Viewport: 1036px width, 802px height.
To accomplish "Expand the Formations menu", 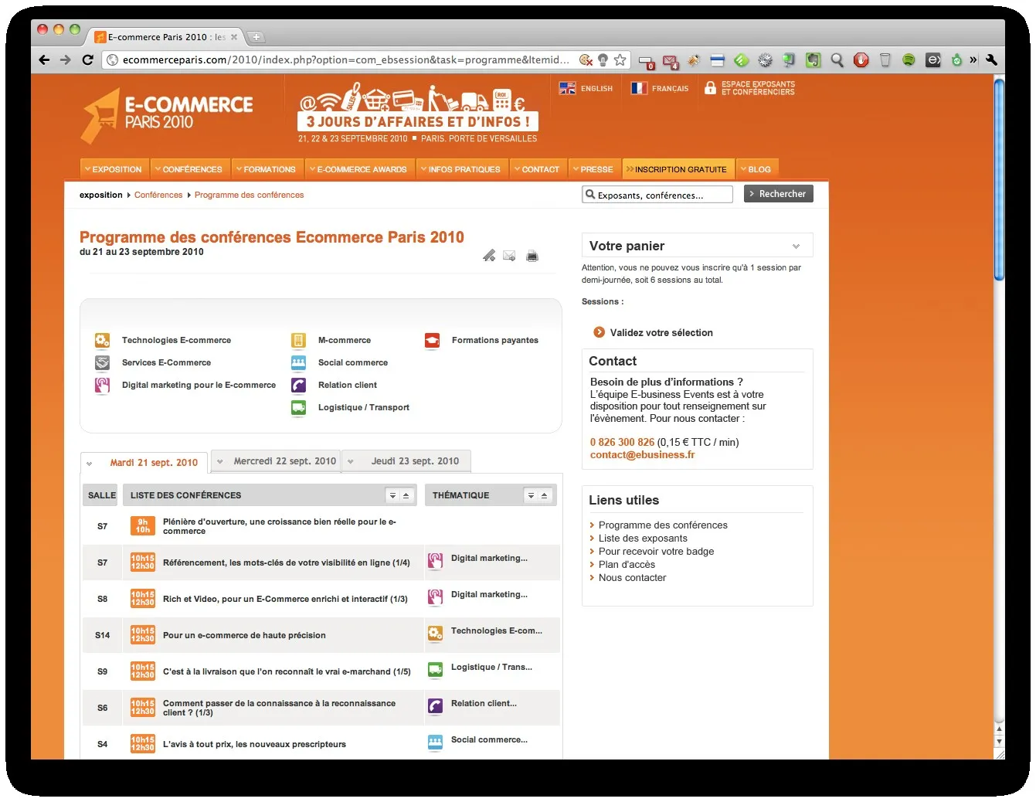I will (267, 169).
